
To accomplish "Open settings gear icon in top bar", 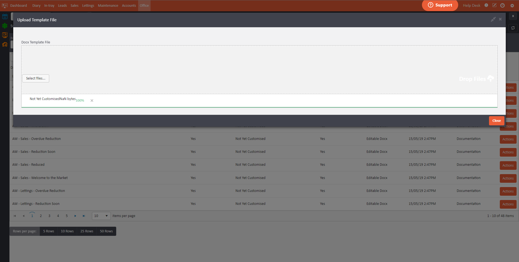I will coord(512,5).
